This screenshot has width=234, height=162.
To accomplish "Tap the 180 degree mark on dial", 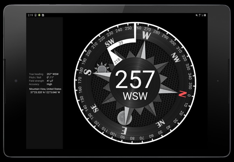I will (x=81, y=70).
